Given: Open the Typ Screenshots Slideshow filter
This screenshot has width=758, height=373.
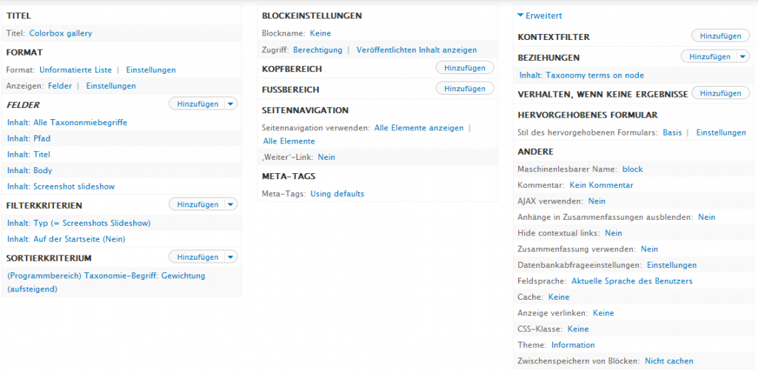Looking at the screenshot, I should coord(79,223).
